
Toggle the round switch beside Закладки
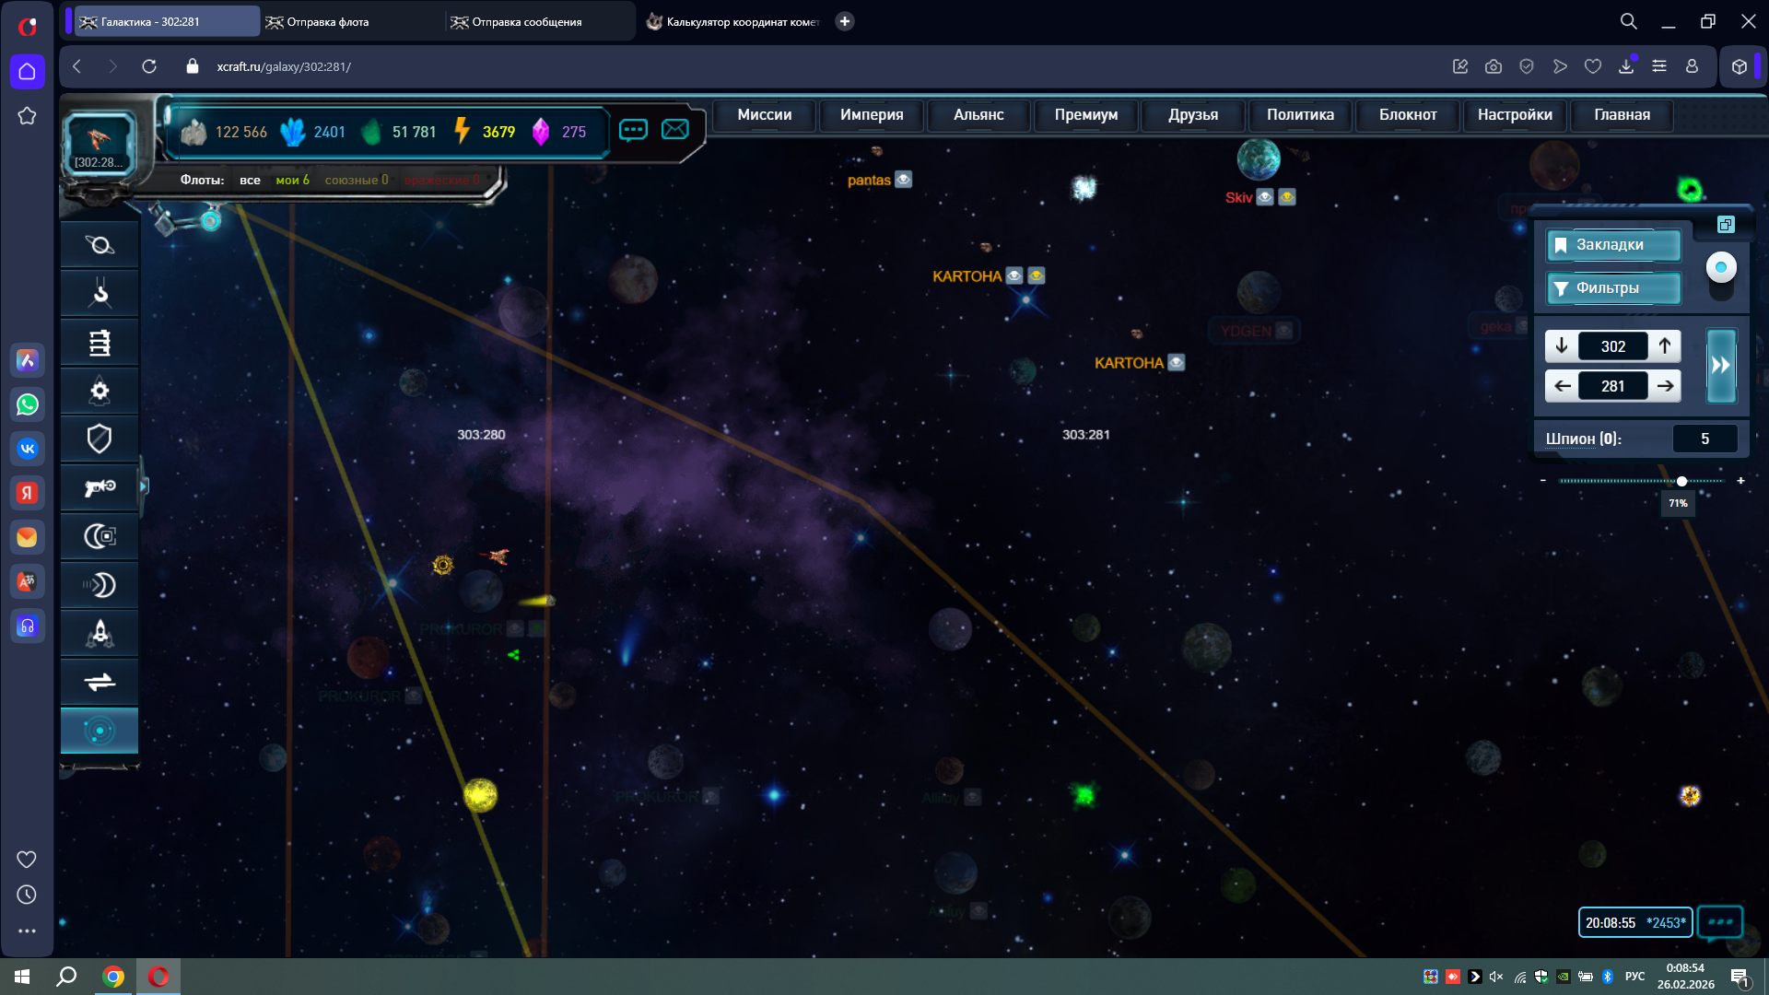click(x=1720, y=268)
